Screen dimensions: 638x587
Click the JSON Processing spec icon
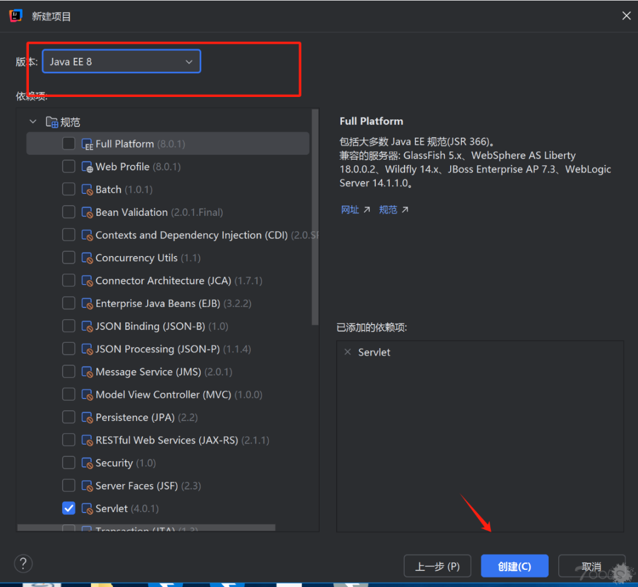coord(87,349)
